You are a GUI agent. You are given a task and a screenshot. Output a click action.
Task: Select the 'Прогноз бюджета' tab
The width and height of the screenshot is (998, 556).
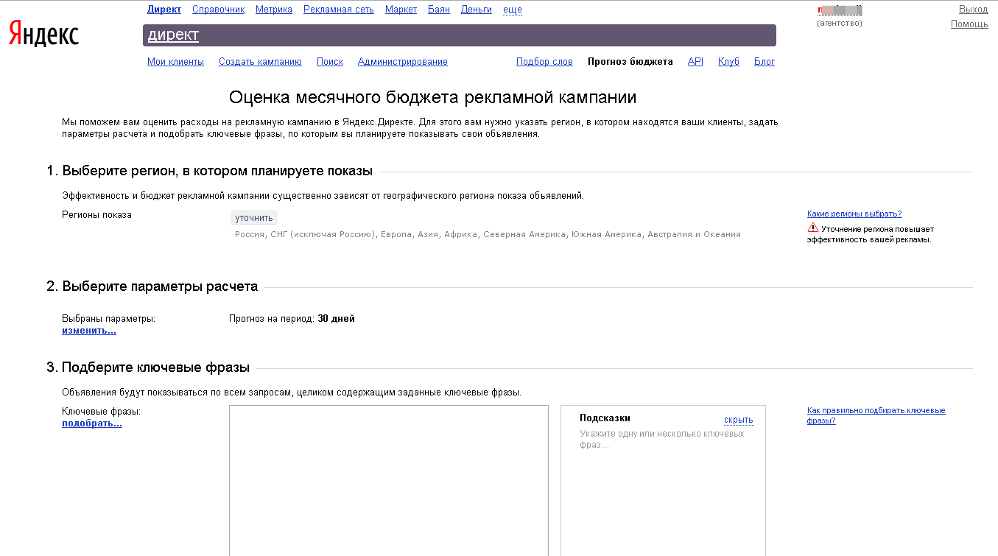pyautogui.click(x=630, y=61)
